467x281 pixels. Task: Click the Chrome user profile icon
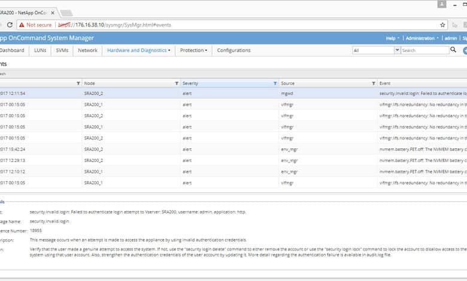pyautogui.click(x=442, y=4)
